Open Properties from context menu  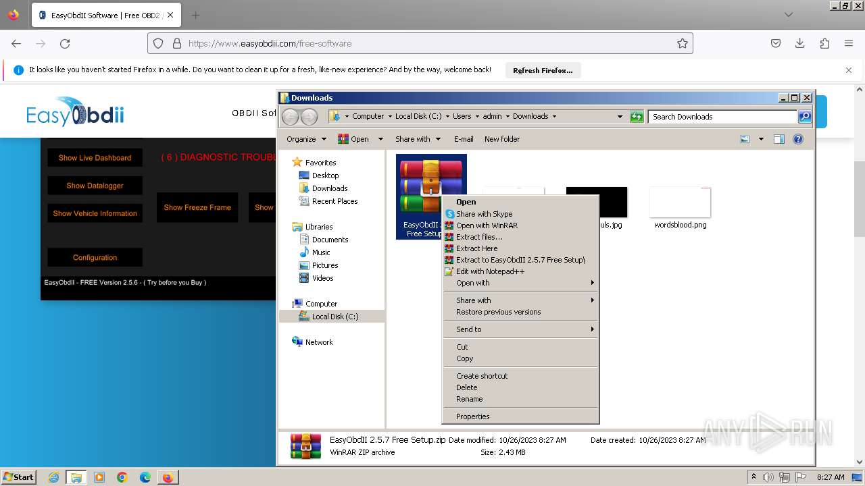520,416
